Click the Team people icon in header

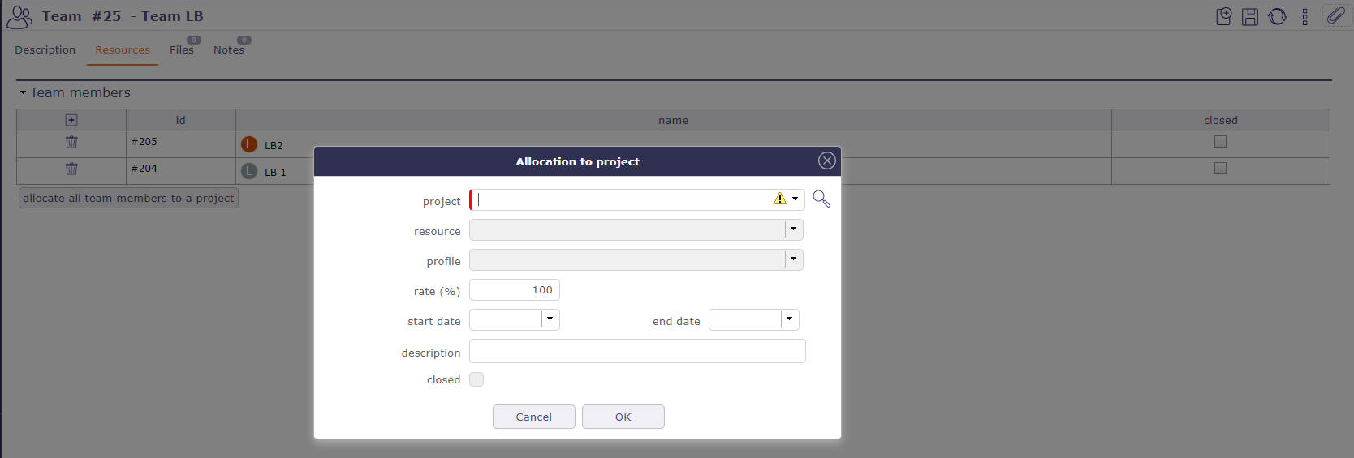click(19, 17)
